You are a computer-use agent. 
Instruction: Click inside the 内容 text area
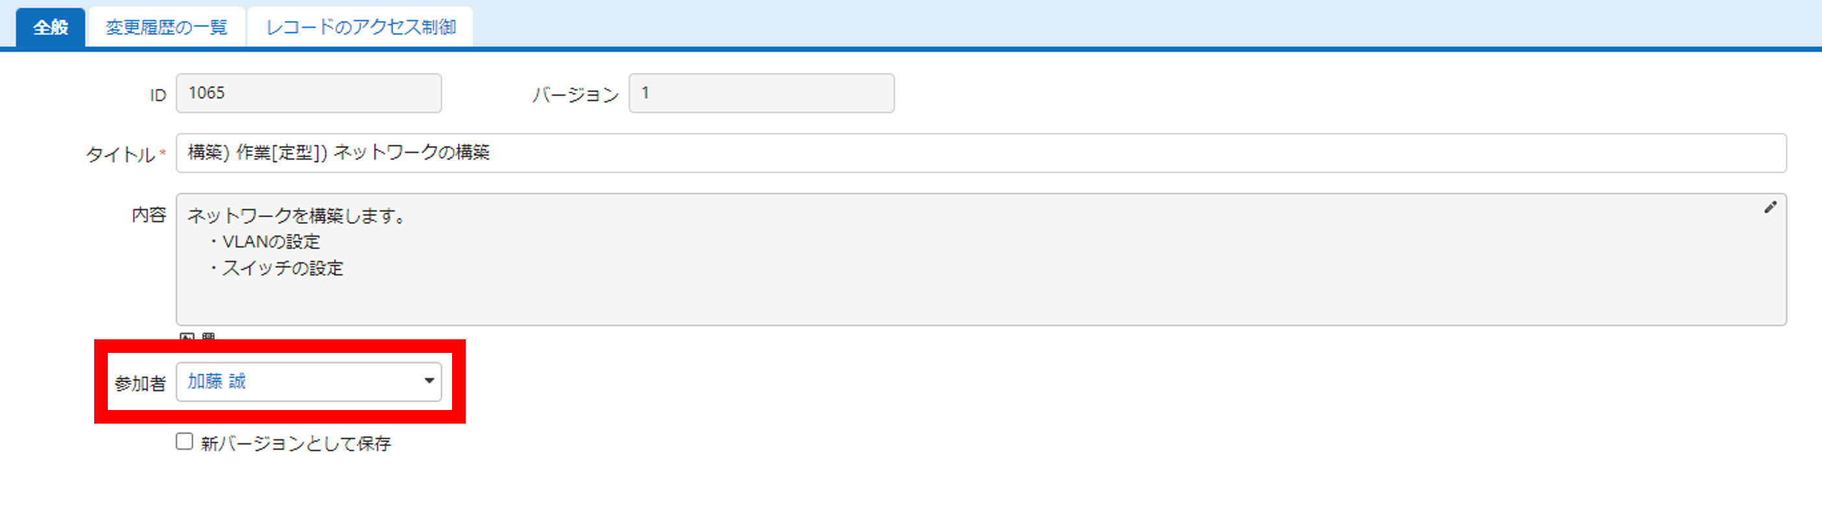[x=981, y=259]
